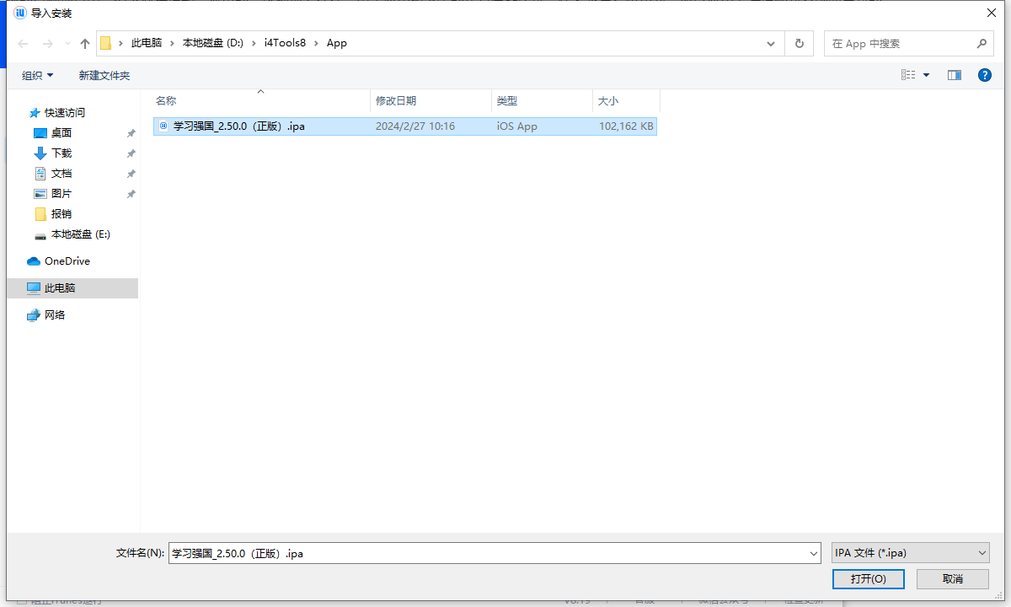This screenshot has height=607, width=1011.
Task: Toggle the preview pane icon
Action: pyautogui.click(x=954, y=75)
